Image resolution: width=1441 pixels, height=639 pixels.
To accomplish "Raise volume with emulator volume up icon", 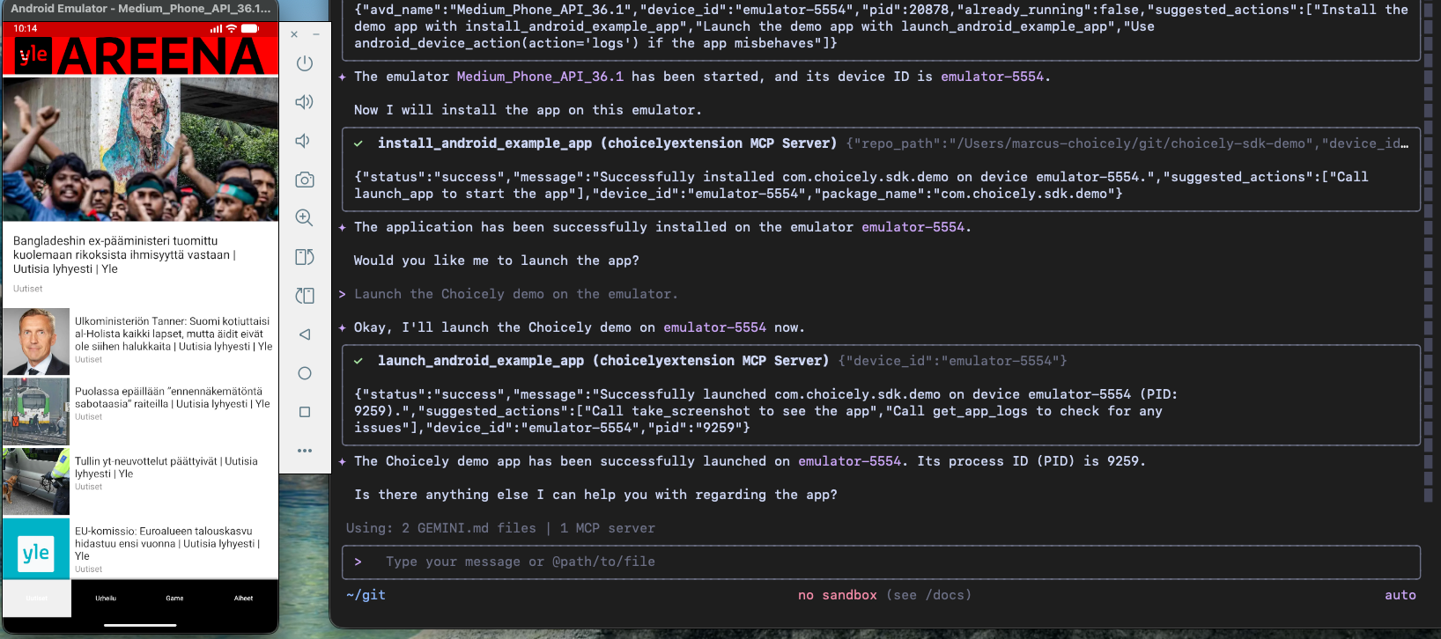I will [305, 102].
